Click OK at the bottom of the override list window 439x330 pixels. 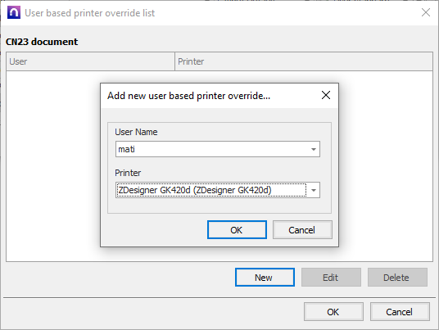[x=333, y=311]
